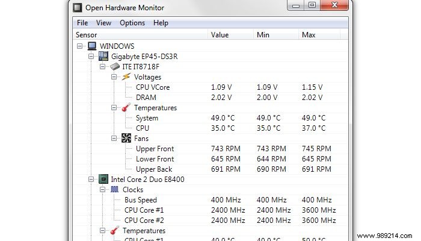421x241 pixels.
Task: Collapse the ITE IT8718F node
Action: pyautogui.click(x=102, y=66)
